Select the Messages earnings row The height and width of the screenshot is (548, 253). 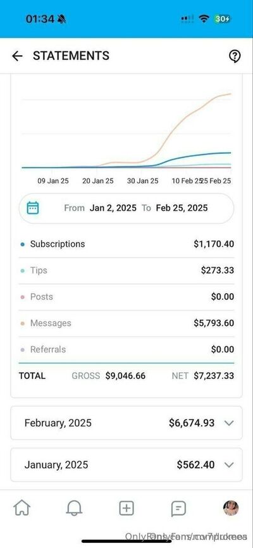[x=126, y=323]
